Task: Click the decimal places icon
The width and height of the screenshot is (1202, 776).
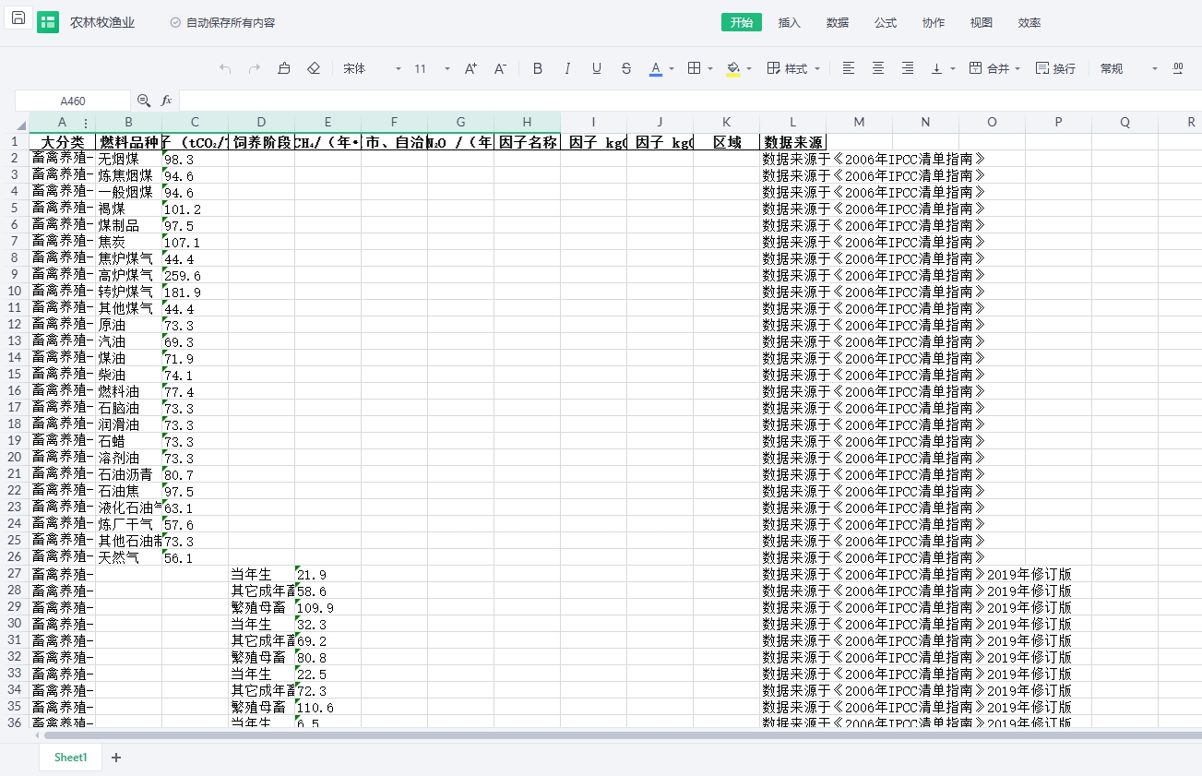Action: pyautogui.click(x=1178, y=68)
